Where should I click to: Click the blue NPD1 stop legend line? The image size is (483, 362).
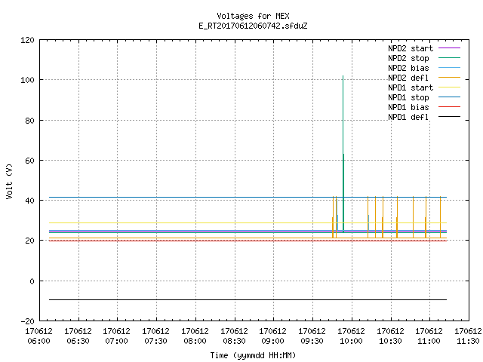pos(449,97)
